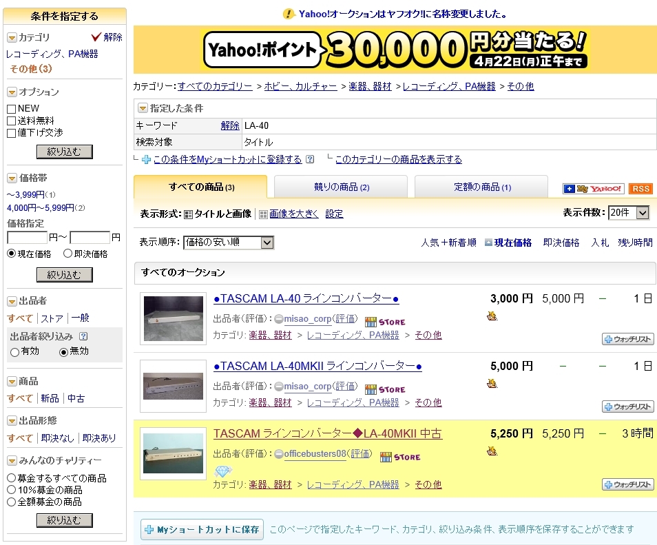This screenshot has height=545, width=657.
Task: Click 絞り込む button under 価格指定
Action: (64, 275)
